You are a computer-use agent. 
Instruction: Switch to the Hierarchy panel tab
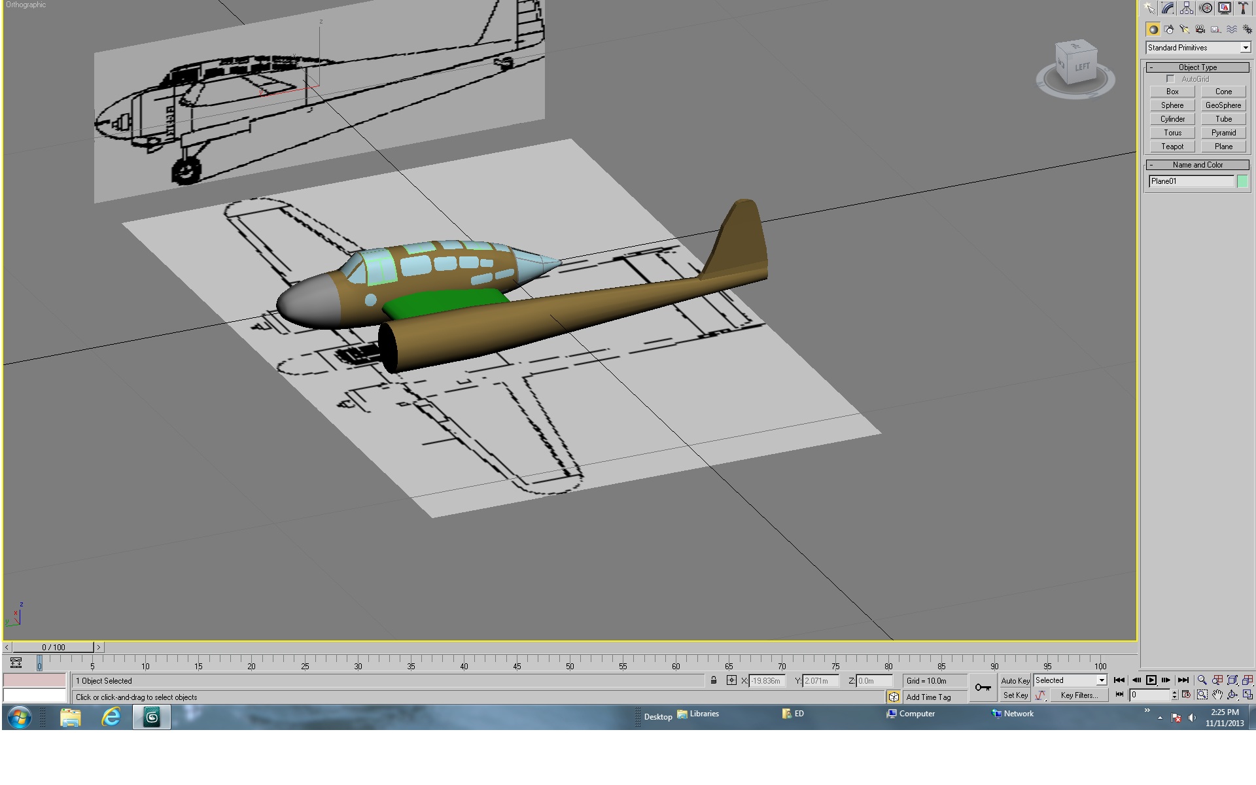[x=1187, y=9]
